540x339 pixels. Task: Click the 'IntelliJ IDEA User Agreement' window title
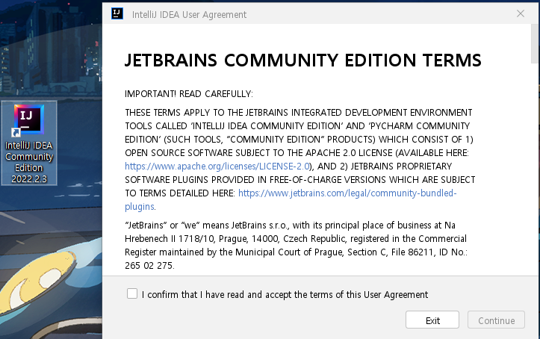point(190,14)
